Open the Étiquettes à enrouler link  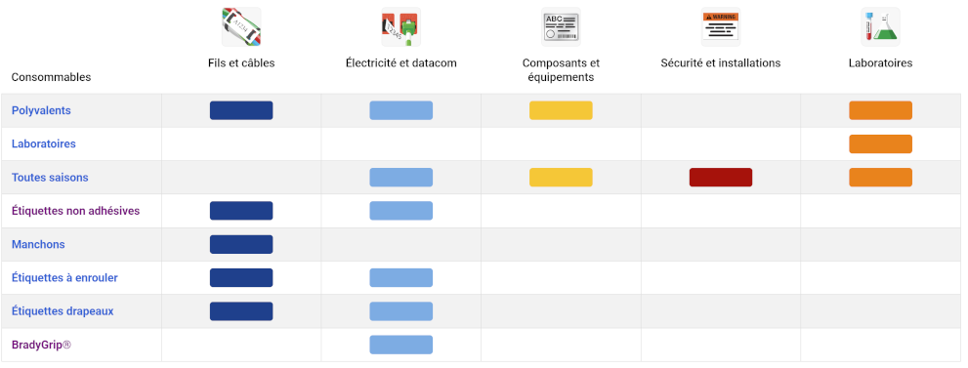(64, 277)
